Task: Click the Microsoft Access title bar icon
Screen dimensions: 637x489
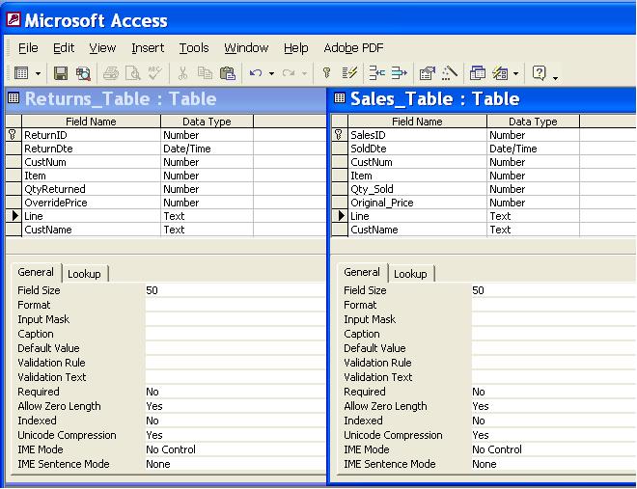Action: 14,19
